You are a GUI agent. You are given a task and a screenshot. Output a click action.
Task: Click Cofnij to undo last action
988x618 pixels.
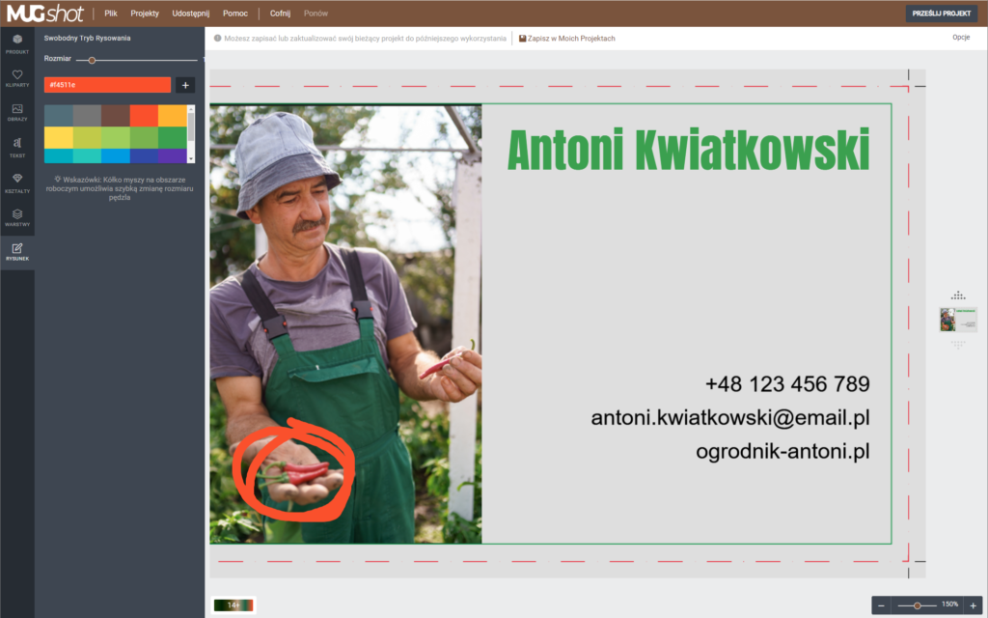click(280, 14)
